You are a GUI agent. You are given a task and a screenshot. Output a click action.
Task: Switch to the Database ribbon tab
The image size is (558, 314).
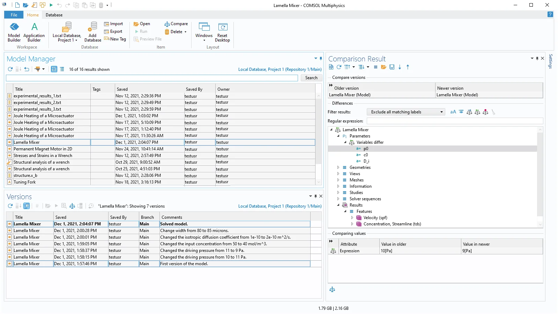(x=54, y=15)
